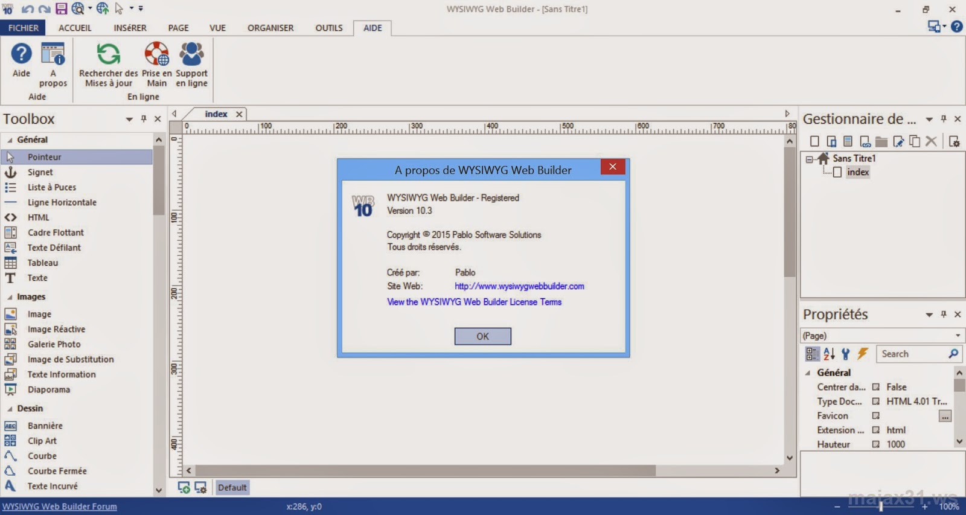966x515 pixels.
Task: Click the help question mark at the ribbon's right end
Action: tap(956, 26)
